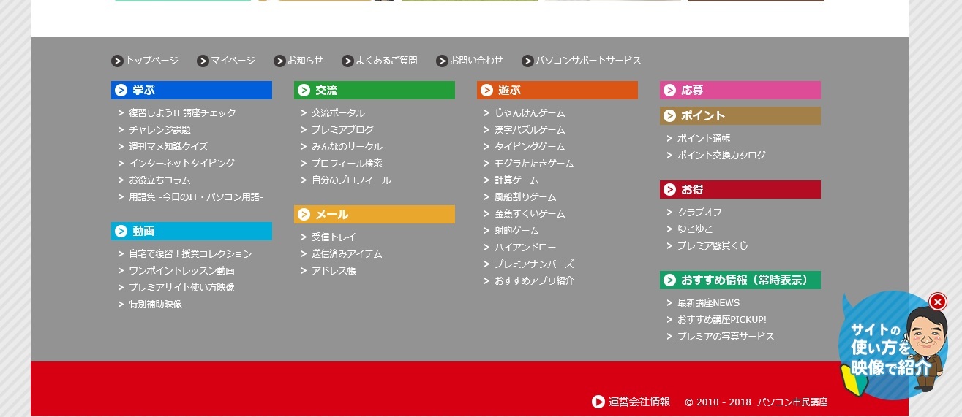
Task: Open ポイント交換カタログ link
Action: 721,156
